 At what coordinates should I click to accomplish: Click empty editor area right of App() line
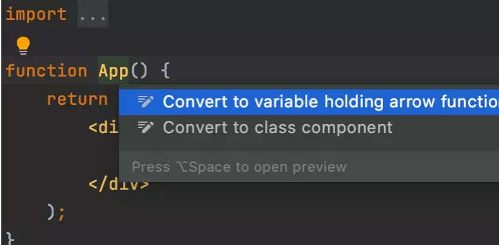click(334, 71)
